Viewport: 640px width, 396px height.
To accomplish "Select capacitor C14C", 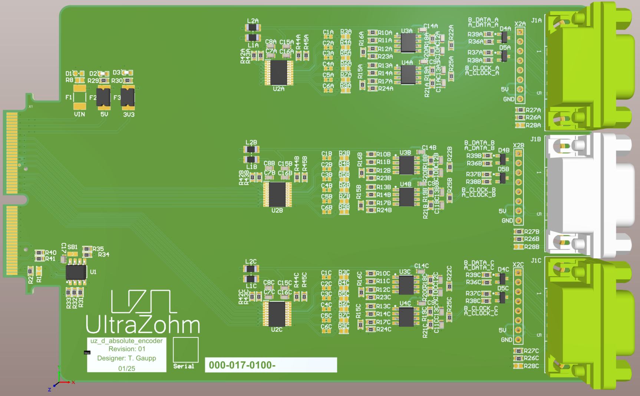I will 421,271.
